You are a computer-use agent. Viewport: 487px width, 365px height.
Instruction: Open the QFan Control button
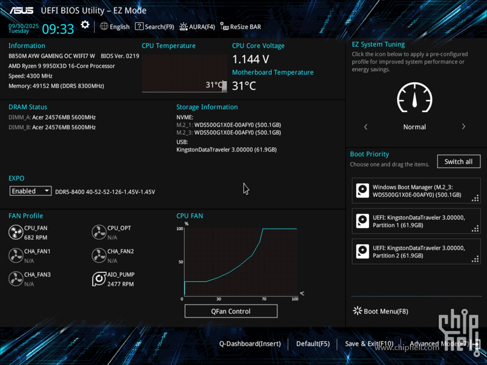point(231,311)
